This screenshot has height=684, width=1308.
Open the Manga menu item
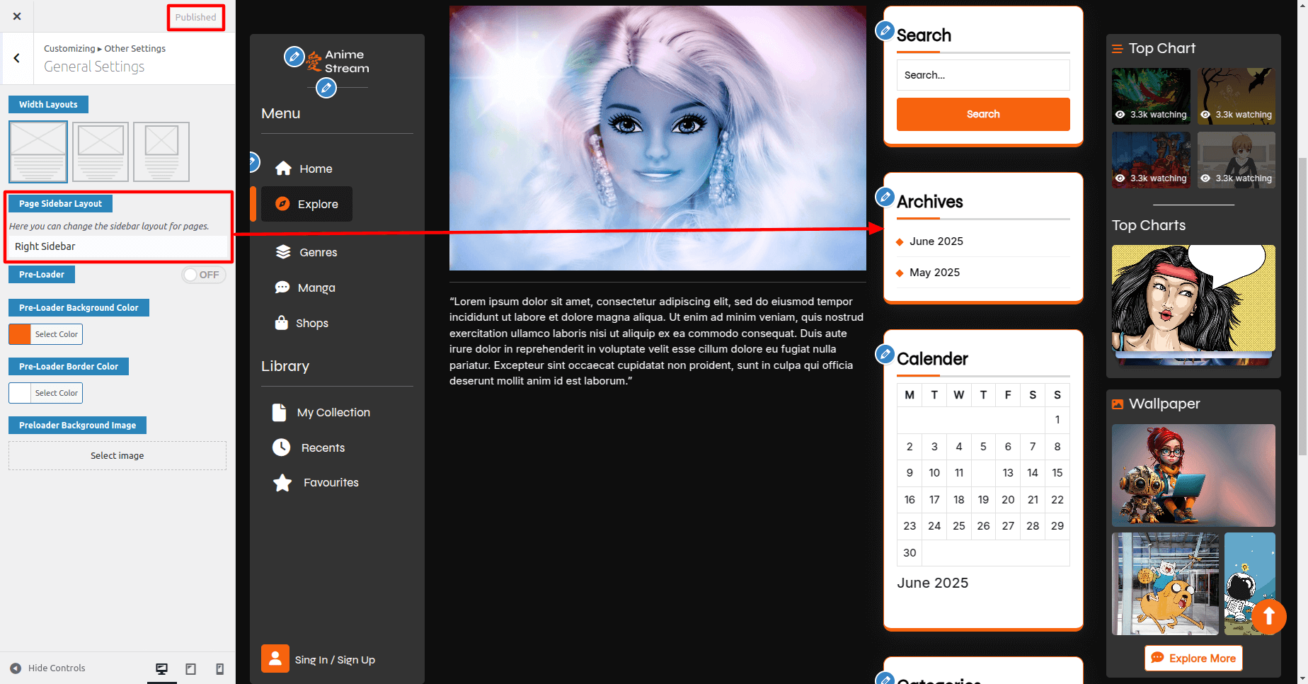click(x=316, y=287)
